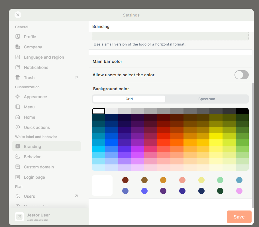Click the Menu panel icon
Screen dimensions: 259x227
18,107
